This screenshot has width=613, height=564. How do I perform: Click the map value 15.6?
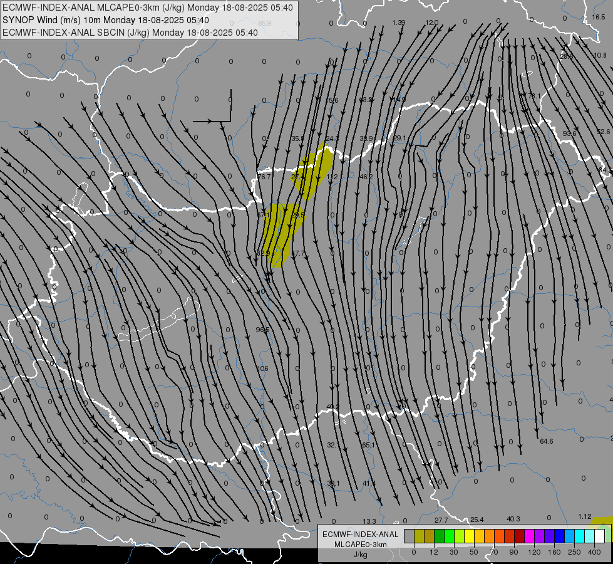pos(333,101)
